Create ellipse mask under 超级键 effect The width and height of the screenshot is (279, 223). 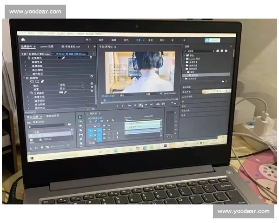point(32,81)
